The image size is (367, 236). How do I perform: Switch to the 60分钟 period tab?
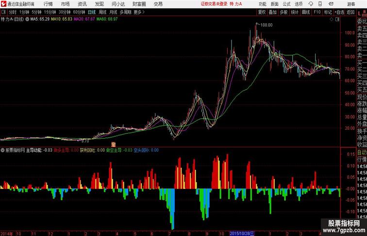[79, 12]
